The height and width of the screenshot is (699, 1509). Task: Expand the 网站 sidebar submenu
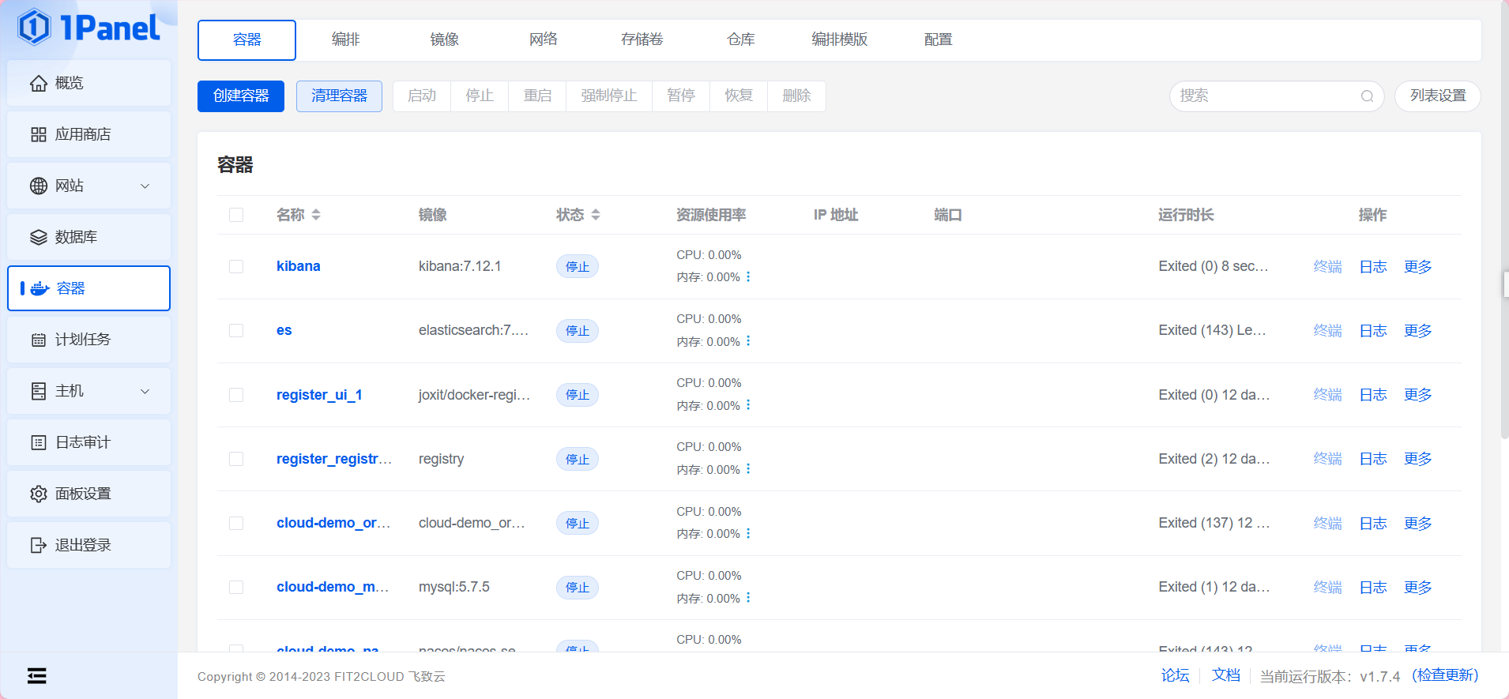tap(145, 186)
